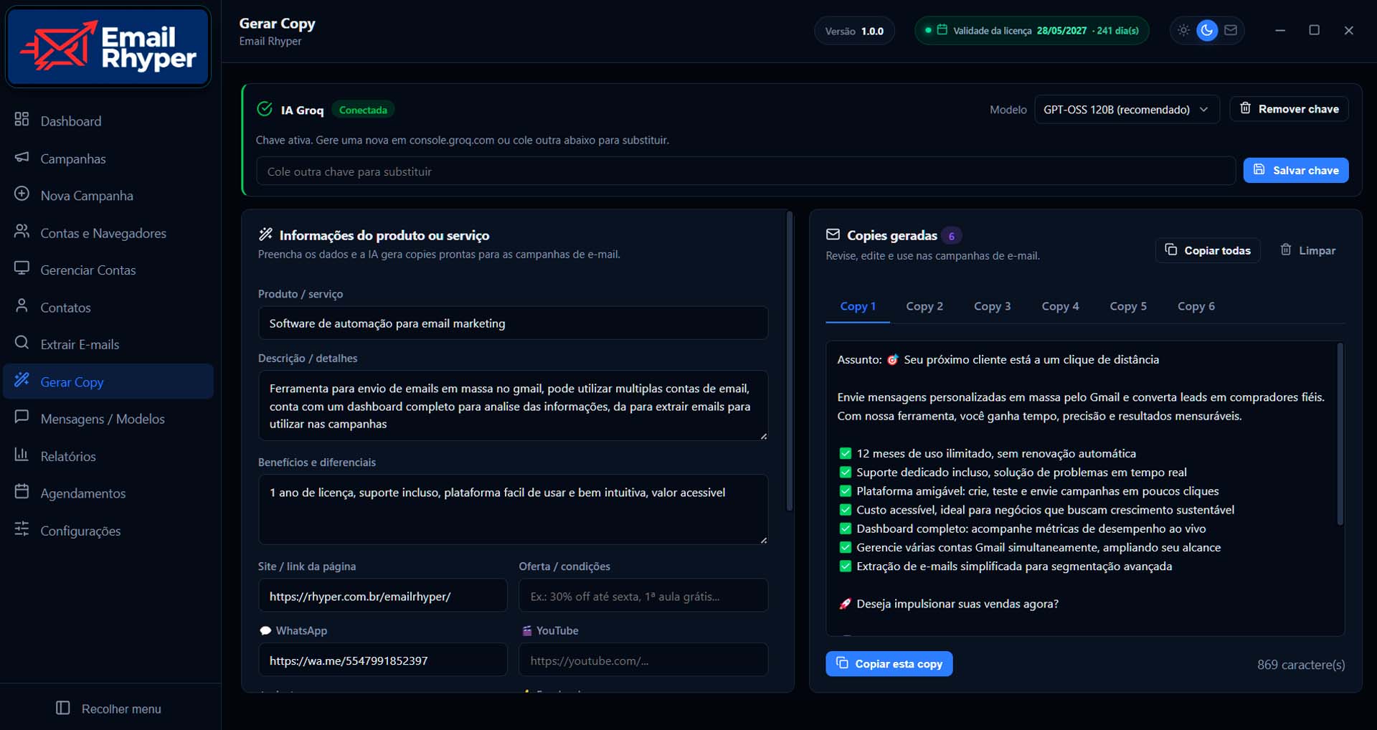Click the envelope icon in top bar

(x=1231, y=30)
